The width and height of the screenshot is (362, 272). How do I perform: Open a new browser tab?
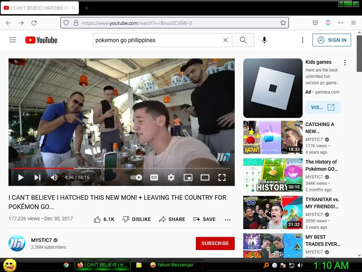coord(86,8)
